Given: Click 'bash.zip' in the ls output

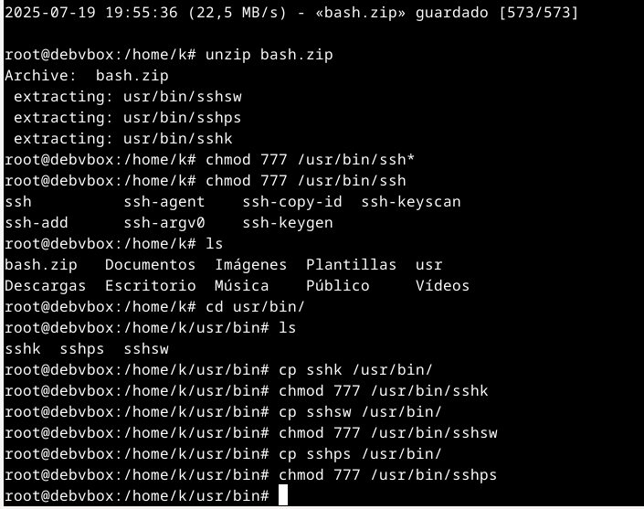Looking at the screenshot, I should [x=41, y=265].
